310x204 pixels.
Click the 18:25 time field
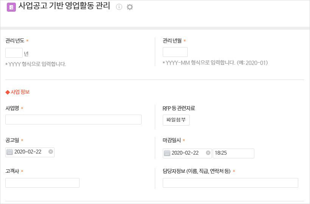coord(234,153)
